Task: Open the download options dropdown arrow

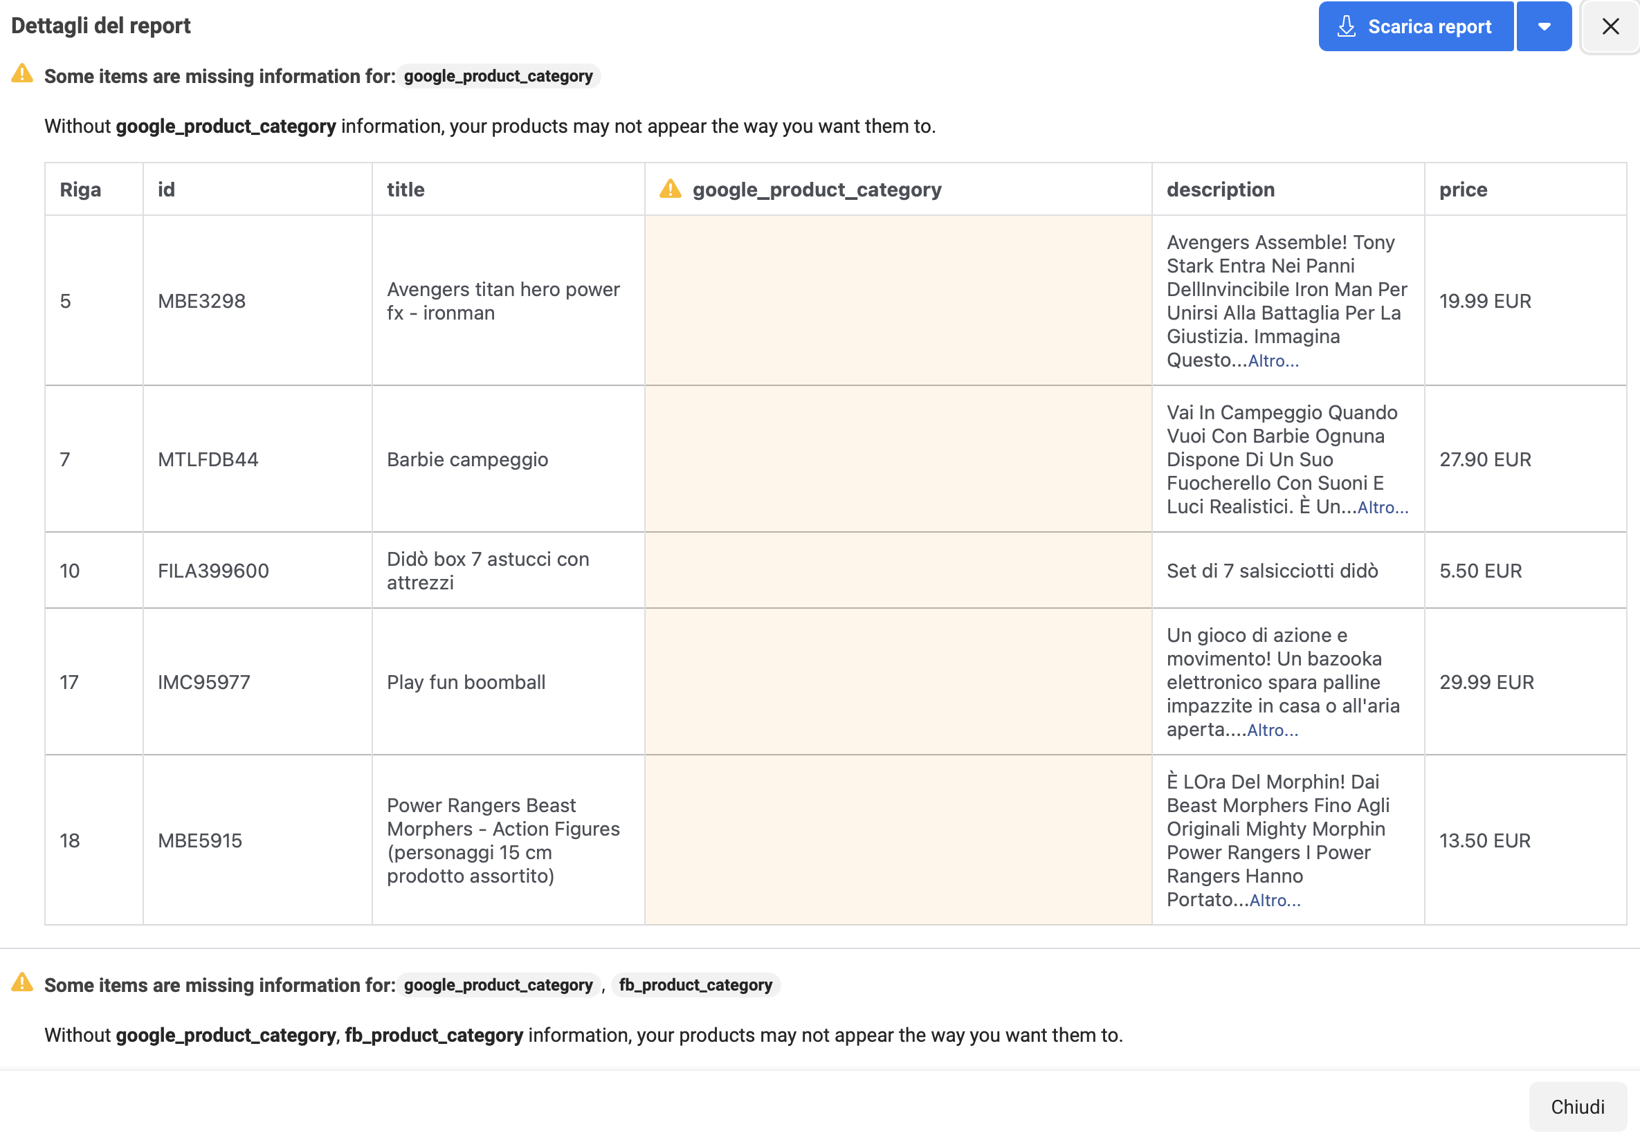Action: coord(1544,26)
